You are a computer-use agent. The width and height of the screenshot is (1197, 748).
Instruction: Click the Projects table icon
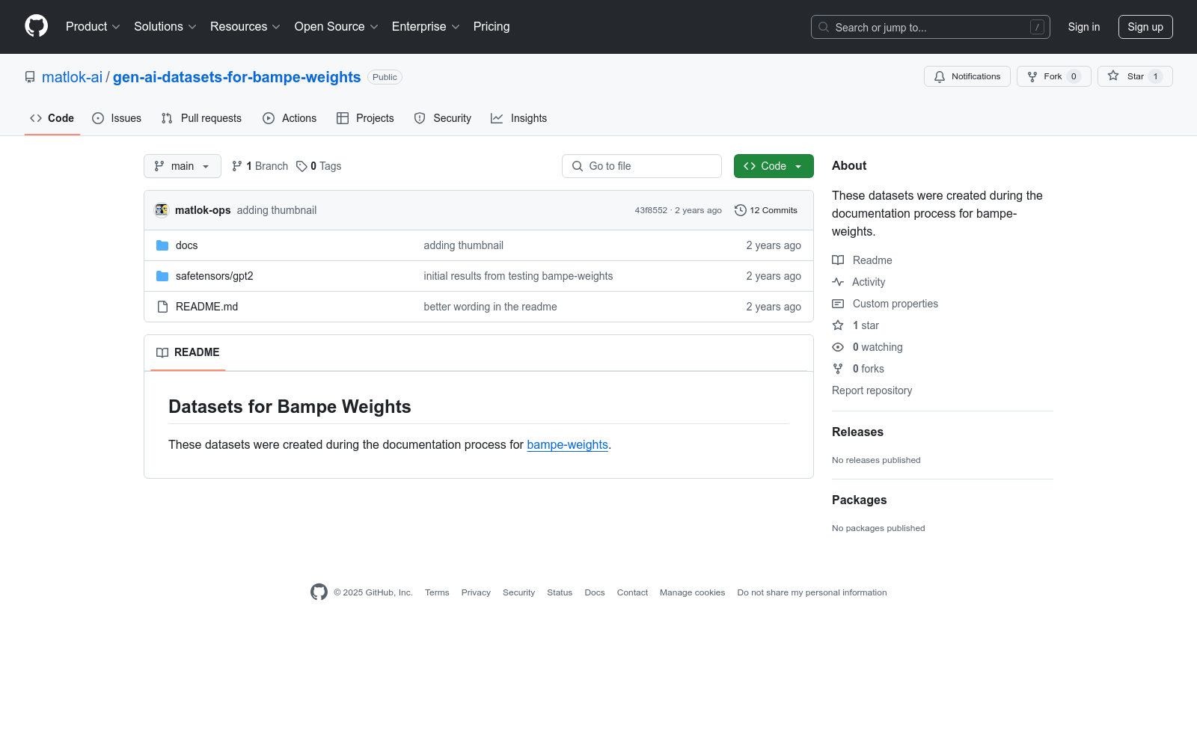click(343, 118)
